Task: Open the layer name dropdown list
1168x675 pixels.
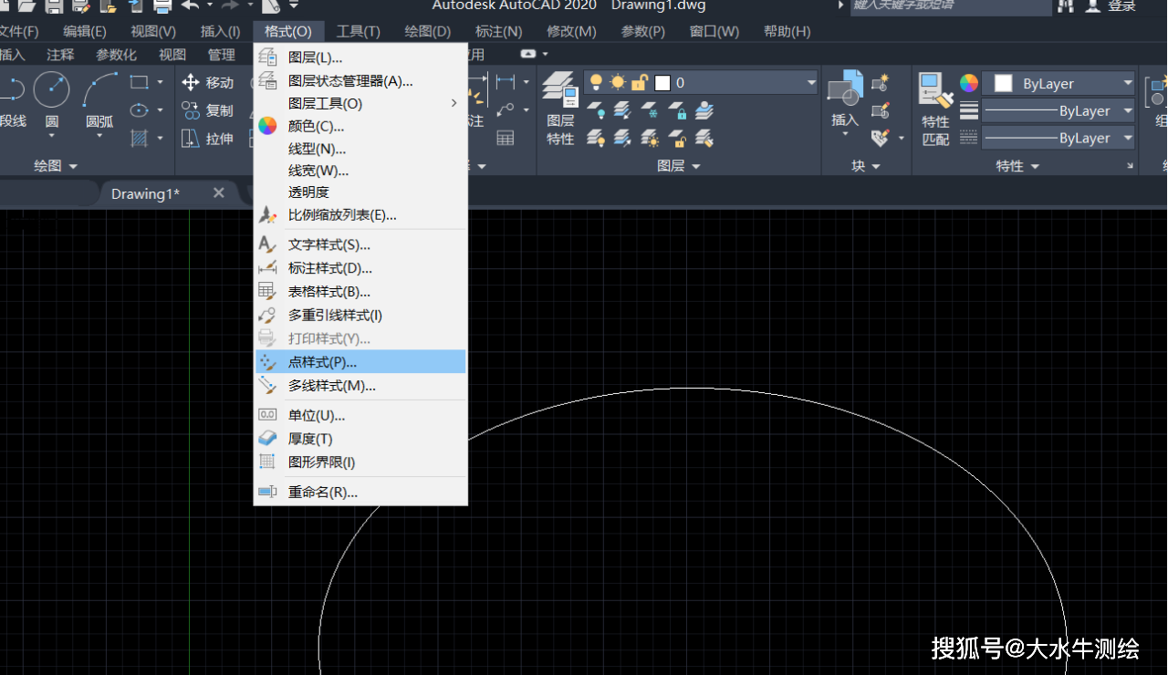Action: [x=811, y=83]
